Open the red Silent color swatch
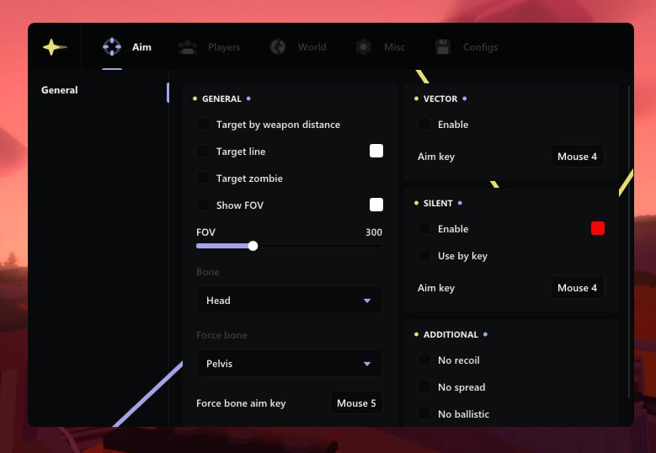This screenshot has width=656, height=453. 598,228
